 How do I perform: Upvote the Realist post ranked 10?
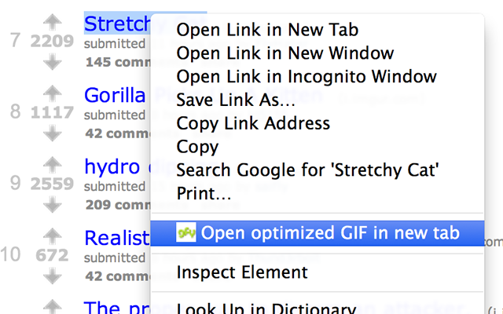coord(53,237)
